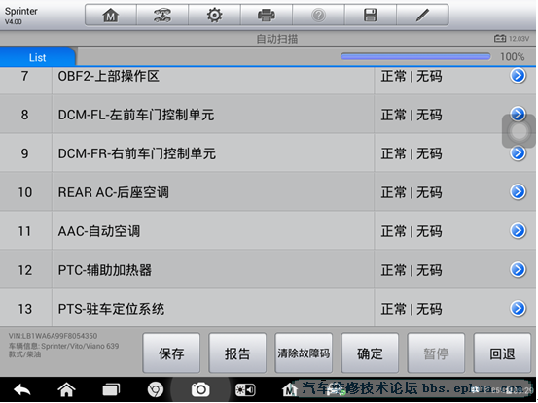Expand PTS-驻车定位系统 row arrow

coord(518,308)
